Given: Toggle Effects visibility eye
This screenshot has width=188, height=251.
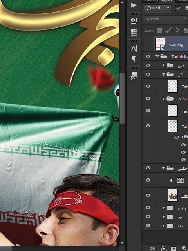Looking at the screenshot, I should click(x=177, y=137).
